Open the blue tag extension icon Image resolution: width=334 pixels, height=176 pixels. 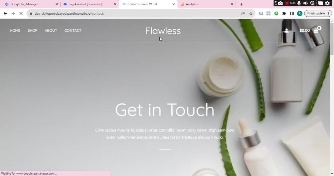pos(261,13)
